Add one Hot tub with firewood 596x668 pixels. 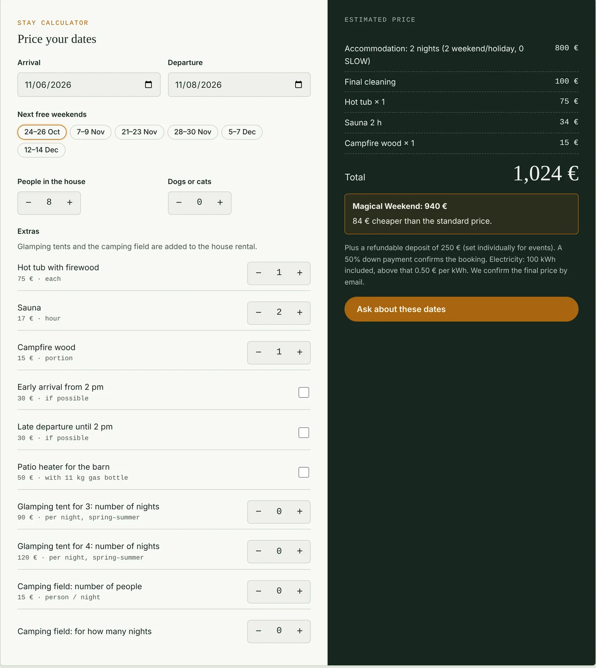(x=300, y=273)
